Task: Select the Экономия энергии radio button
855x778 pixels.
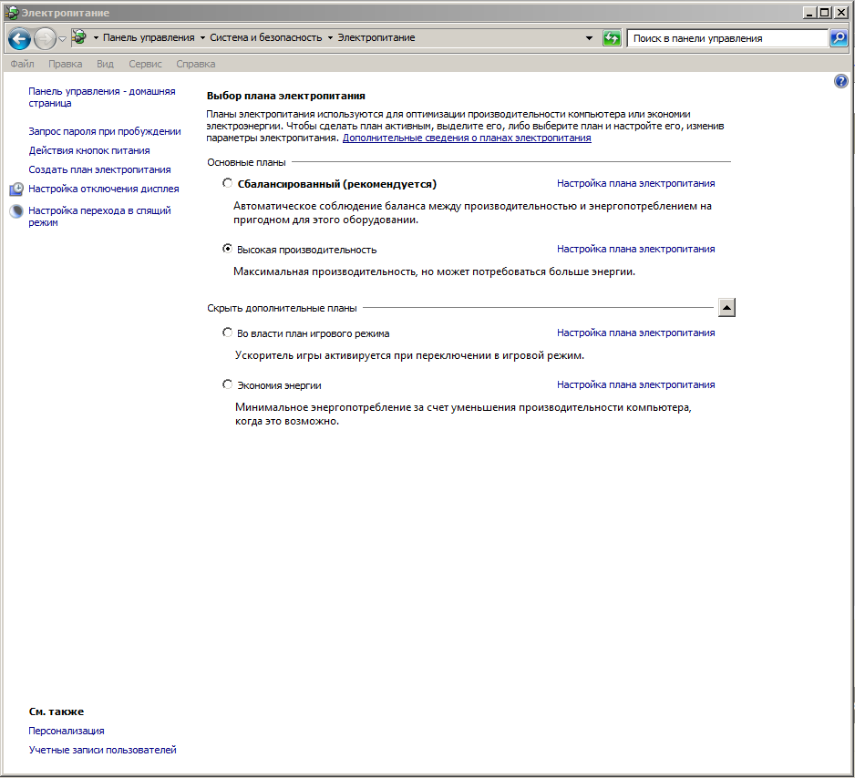Action: [227, 384]
